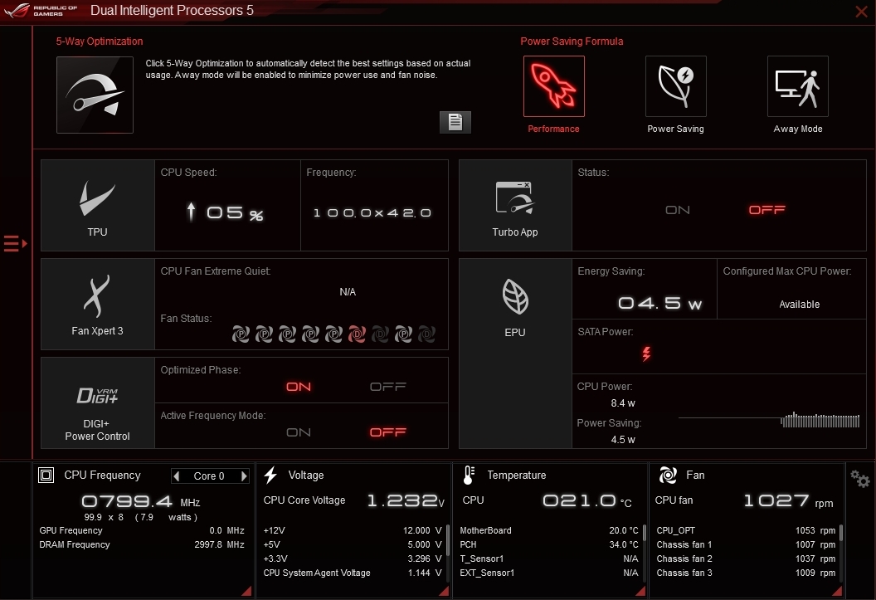Image resolution: width=876 pixels, height=600 pixels.
Task: Expand the left sidebar menu arrow
Action: pyautogui.click(x=15, y=244)
